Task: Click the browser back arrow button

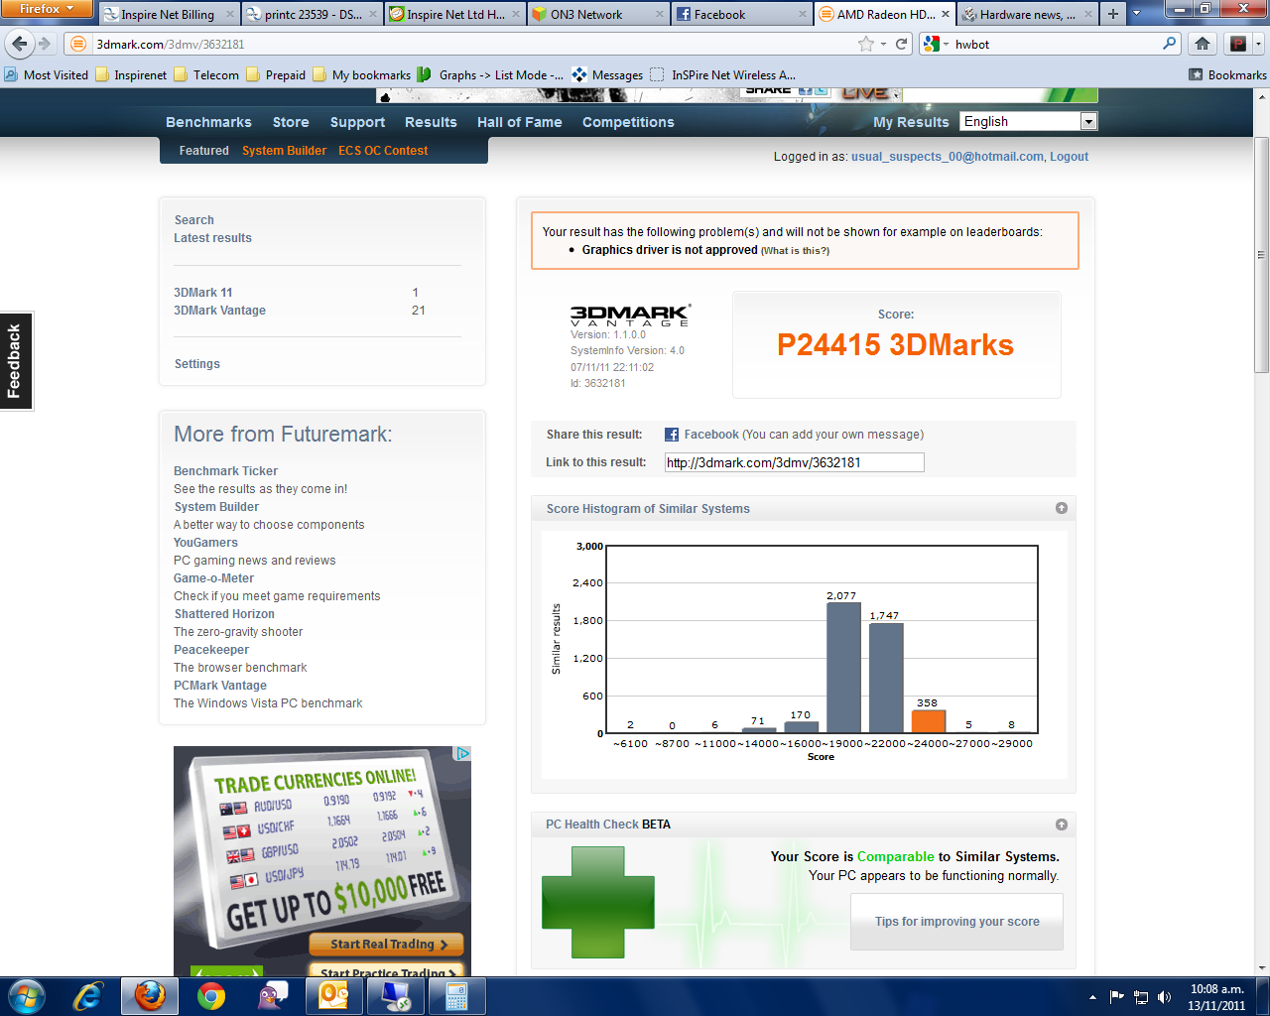Action: tap(20, 44)
